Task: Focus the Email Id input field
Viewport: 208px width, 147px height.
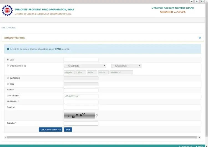Action: coord(81,108)
